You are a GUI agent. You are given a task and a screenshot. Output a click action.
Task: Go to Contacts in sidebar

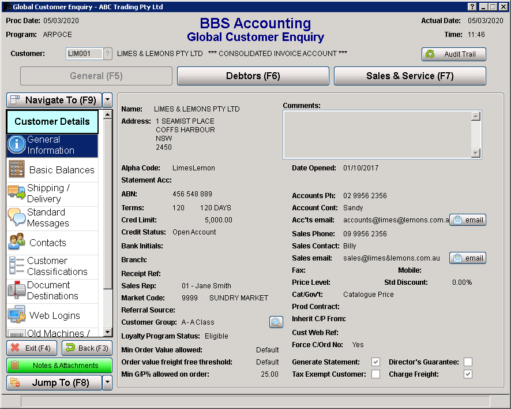pos(52,243)
